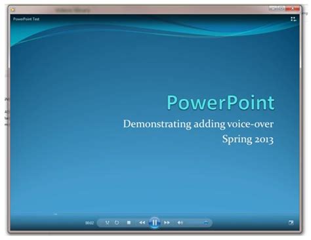Minimize the media player window
This screenshot has height=240, width=311.
coord(273,9)
